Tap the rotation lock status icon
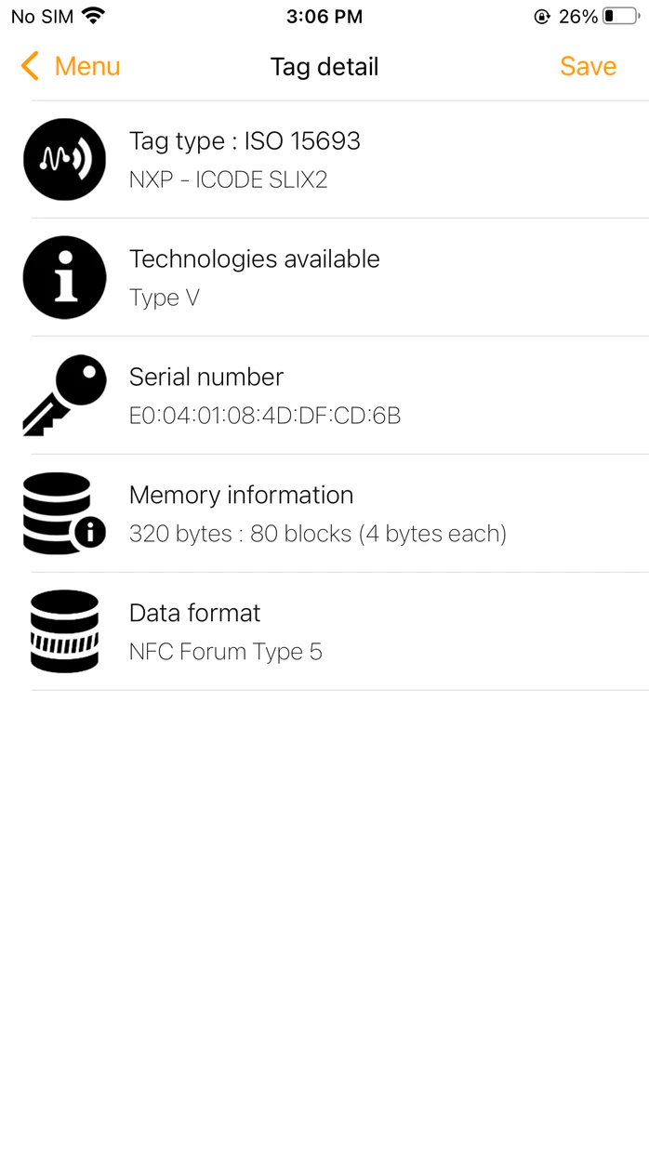This screenshot has width=649, height=1153. (x=542, y=16)
